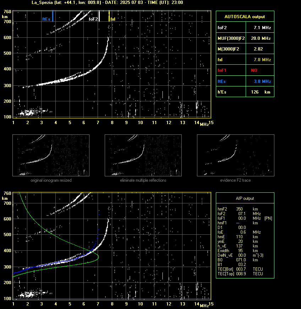Click the Ewidth '95 km' row
The image size is (301, 309).
click(238, 251)
